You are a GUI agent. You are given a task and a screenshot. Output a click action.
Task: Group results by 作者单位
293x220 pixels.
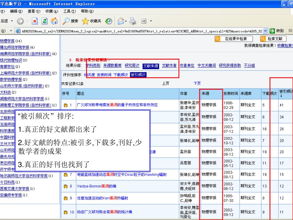(x=187, y=66)
